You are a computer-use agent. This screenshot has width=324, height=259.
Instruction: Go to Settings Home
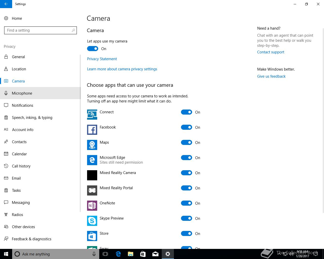point(40,18)
